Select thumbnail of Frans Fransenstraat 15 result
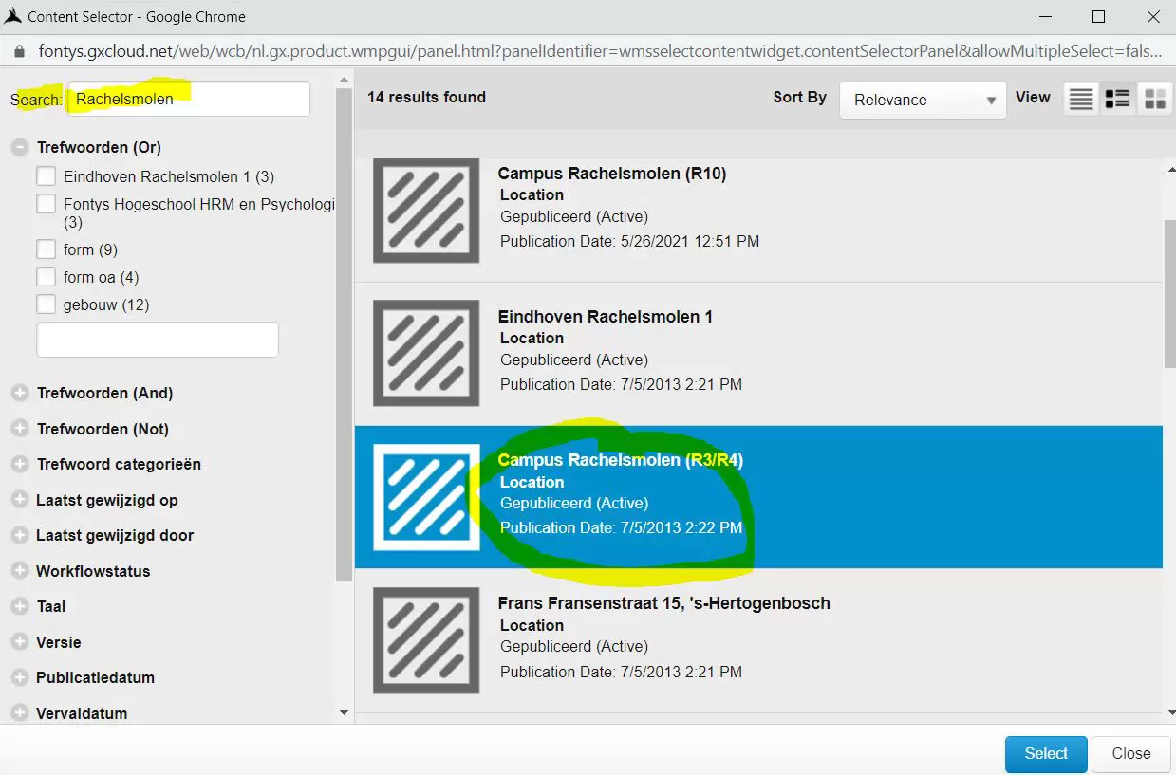Screen dimensions: 1176x775 coord(426,640)
